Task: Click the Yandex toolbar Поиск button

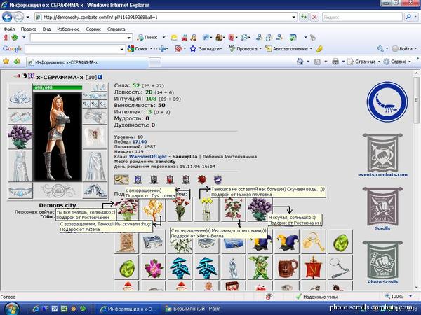Action: click(x=147, y=38)
